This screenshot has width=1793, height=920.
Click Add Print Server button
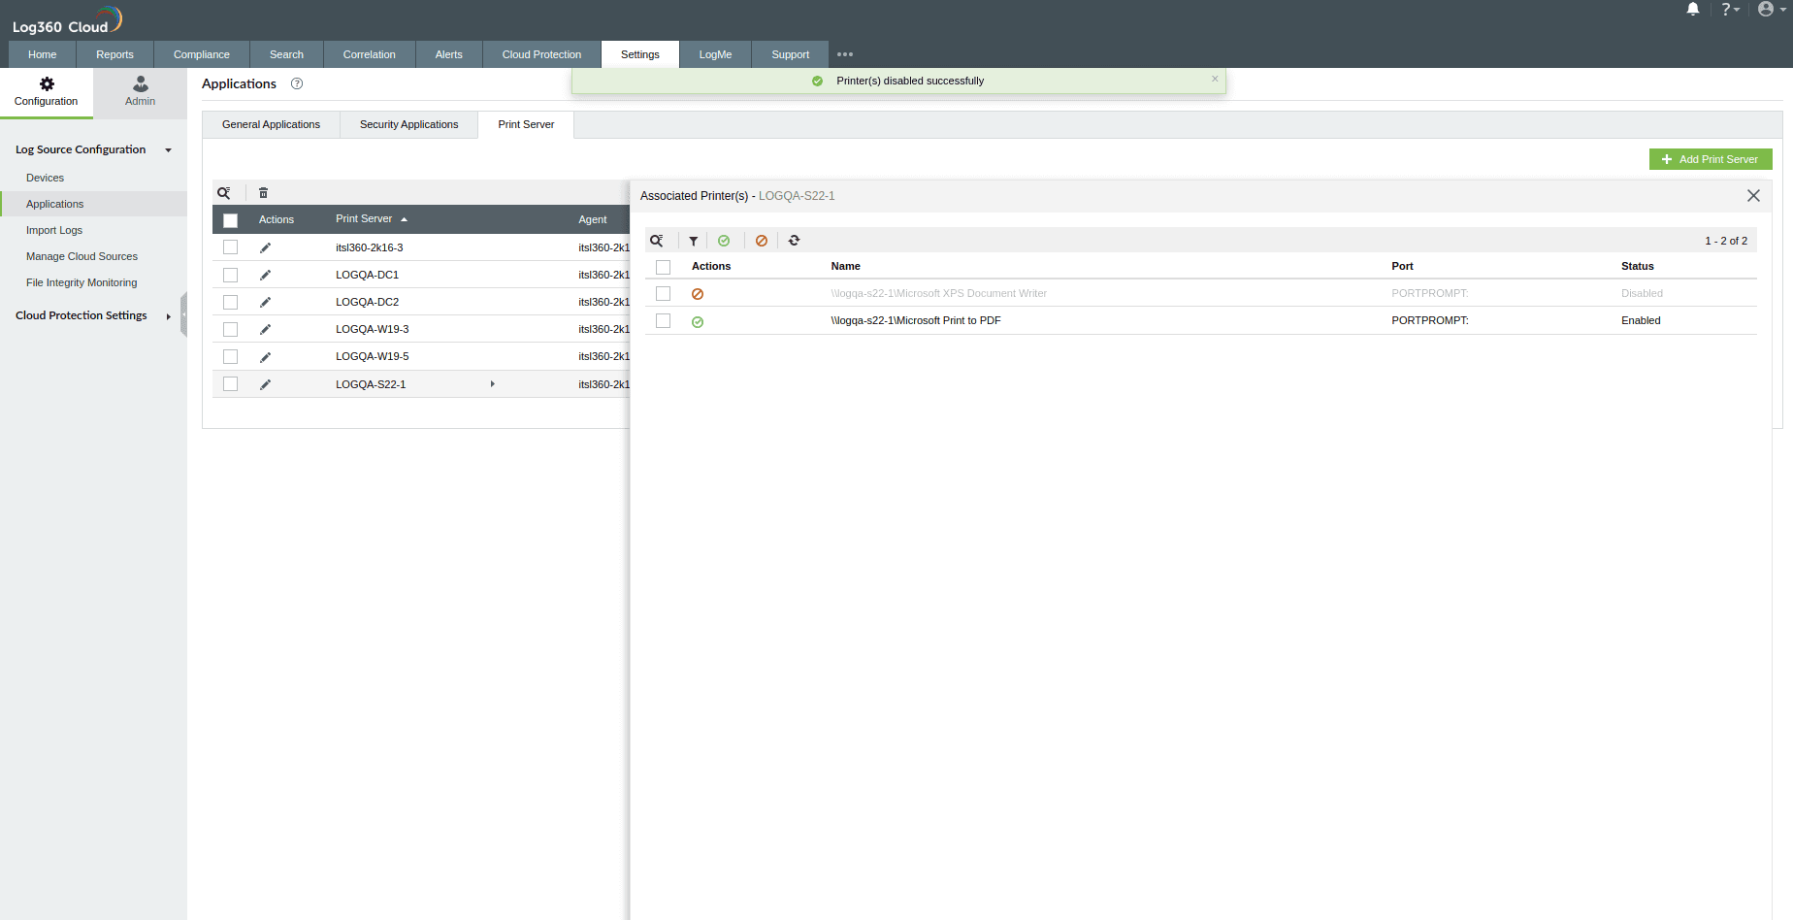click(1711, 159)
